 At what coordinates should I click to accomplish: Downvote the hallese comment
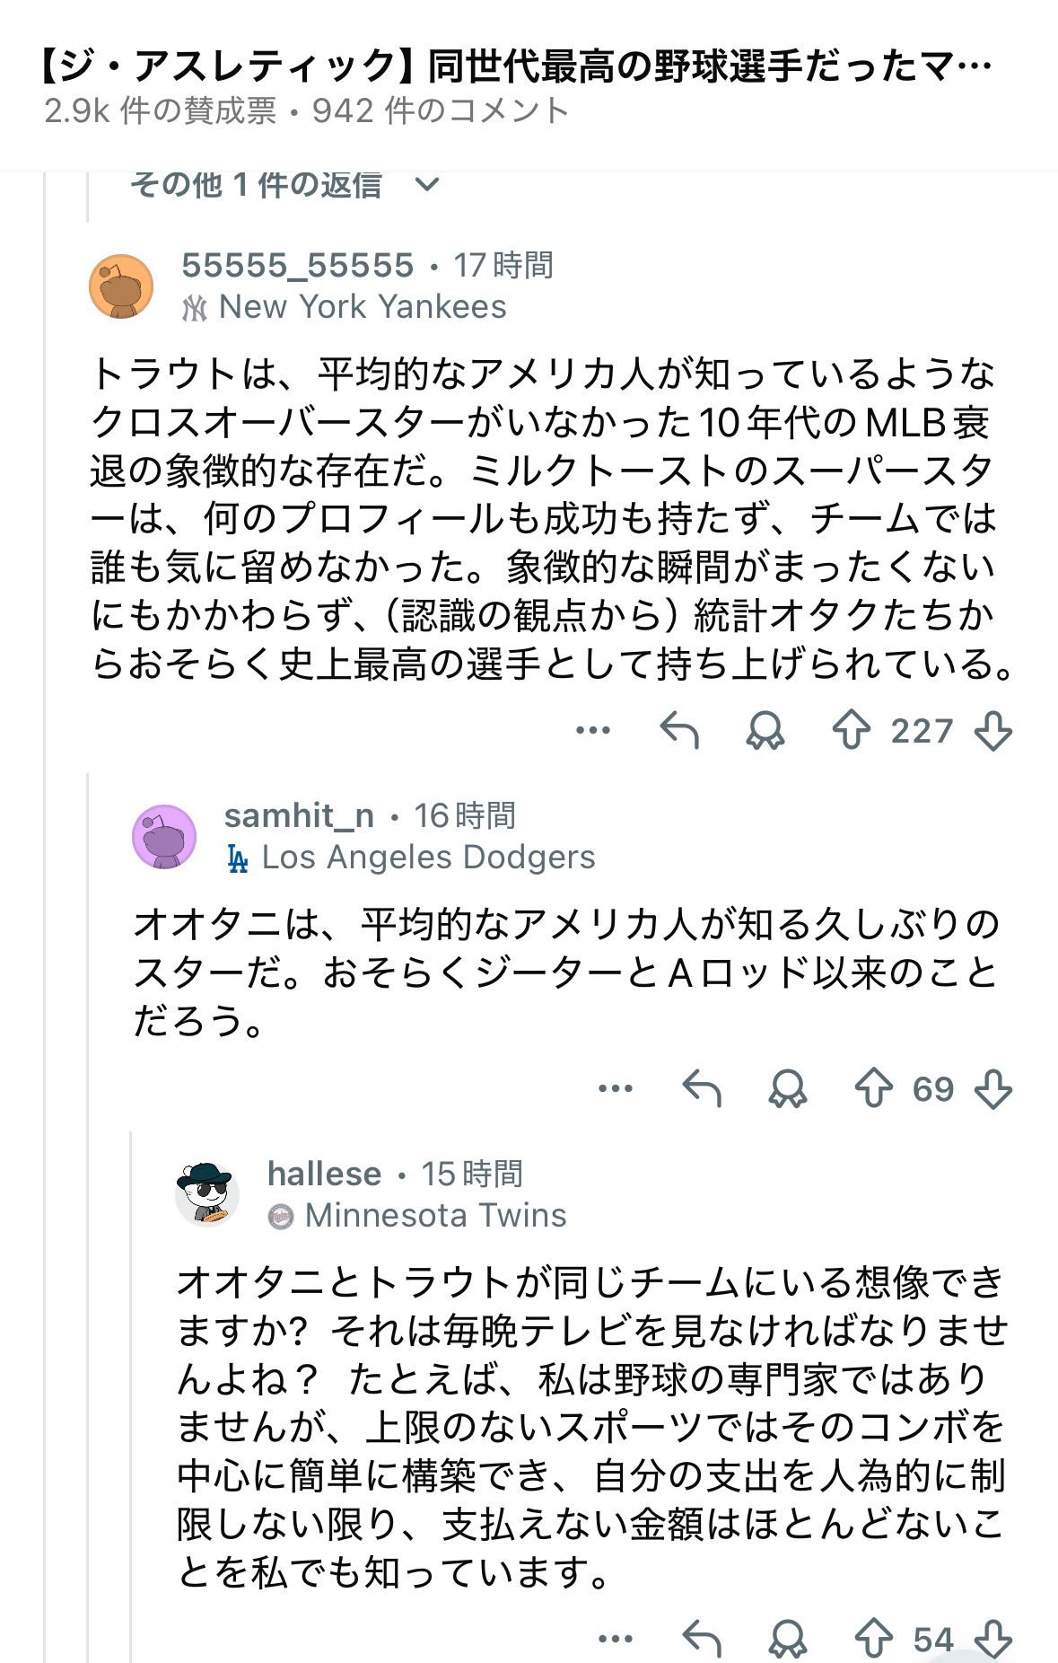(993, 1640)
